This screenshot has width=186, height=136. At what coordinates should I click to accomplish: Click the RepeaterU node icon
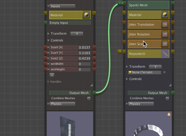tap(165, 54)
